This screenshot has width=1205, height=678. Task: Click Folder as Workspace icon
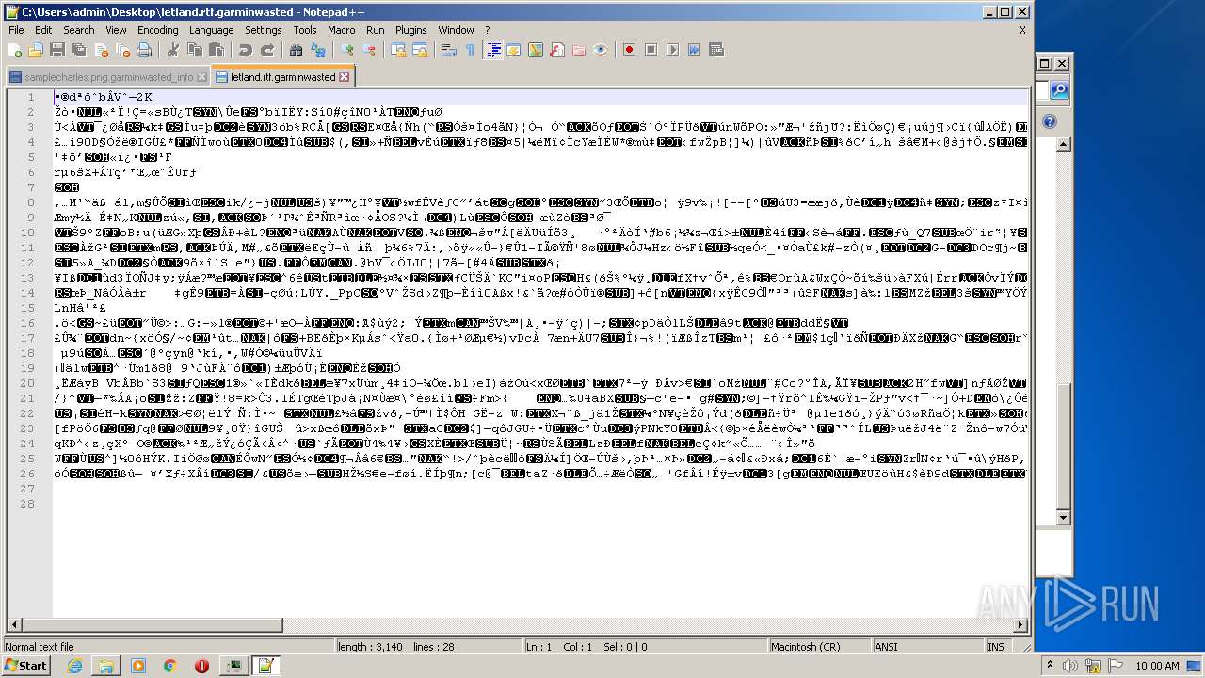coord(579,50)
